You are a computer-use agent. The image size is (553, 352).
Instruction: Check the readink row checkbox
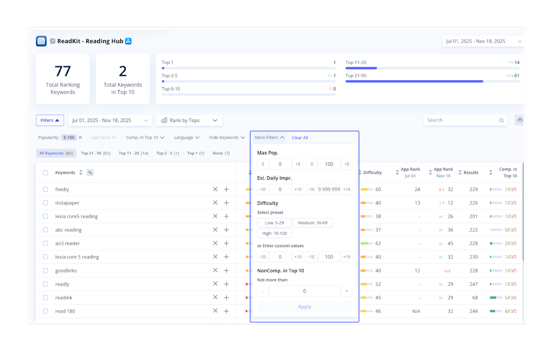45,297
